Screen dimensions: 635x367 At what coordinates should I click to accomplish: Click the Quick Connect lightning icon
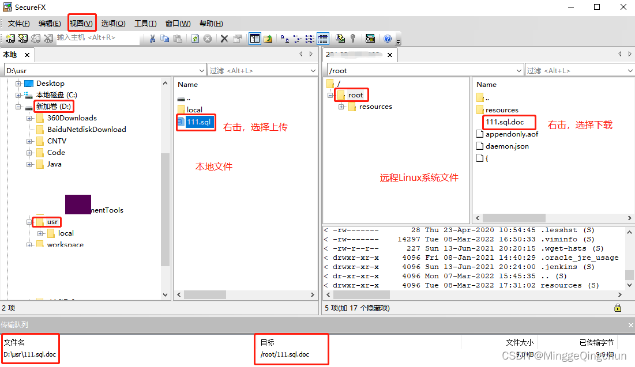[x=23, y=39]
